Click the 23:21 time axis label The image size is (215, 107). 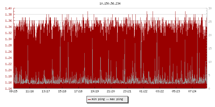click(x=127, y=91)
